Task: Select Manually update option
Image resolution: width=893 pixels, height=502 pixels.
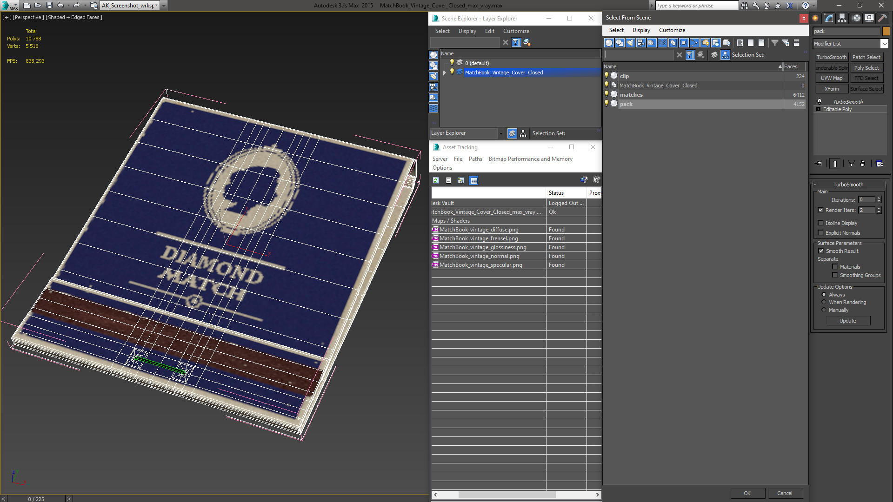Action: click(824, 310)
